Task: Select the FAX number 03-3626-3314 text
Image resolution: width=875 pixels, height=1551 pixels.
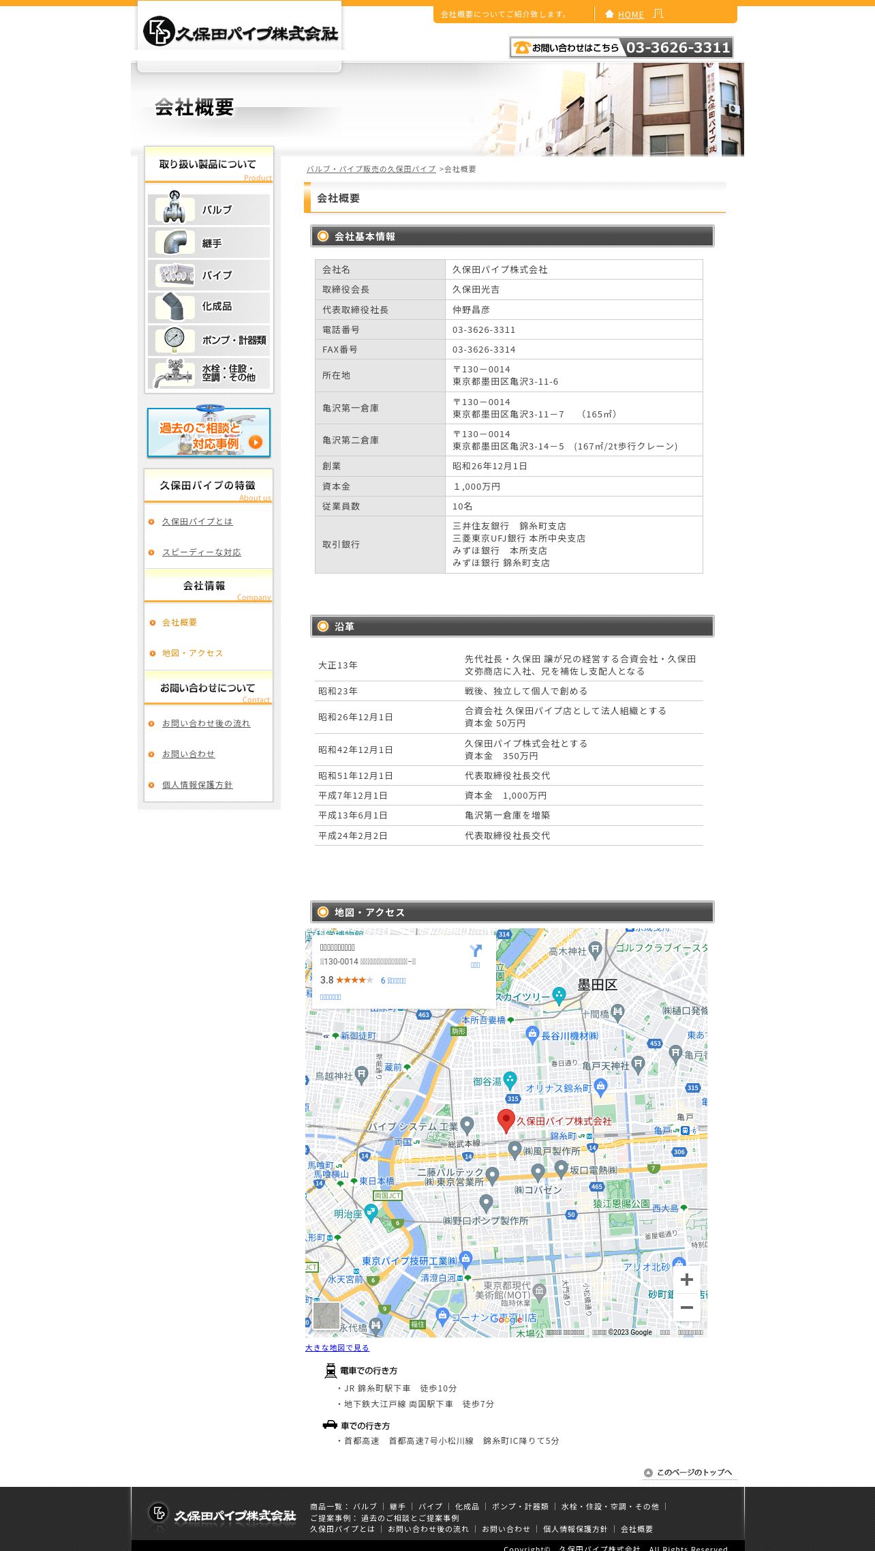Action: click(x=484, y=350)
